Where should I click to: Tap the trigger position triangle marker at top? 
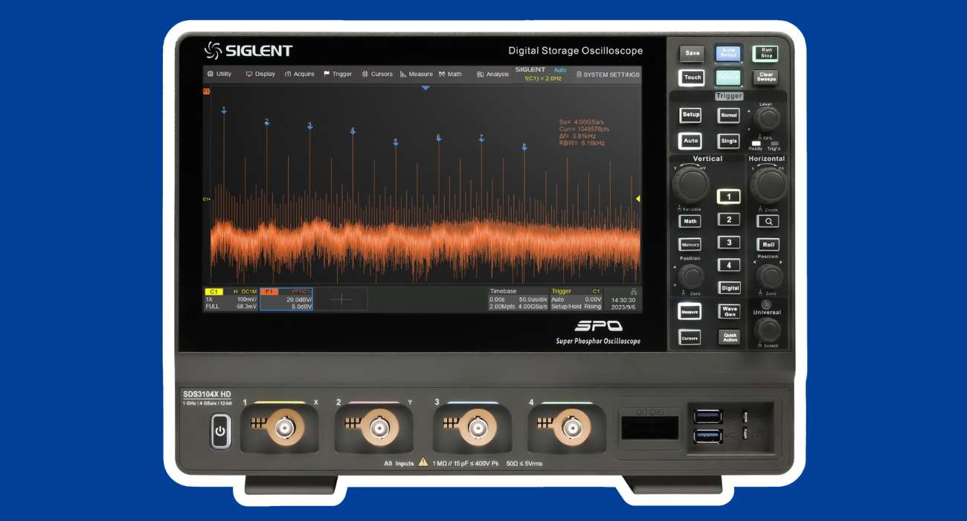[x=425, y=88]
